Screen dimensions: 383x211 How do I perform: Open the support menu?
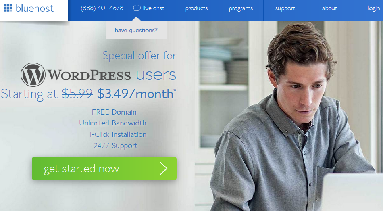pos(285,8)
